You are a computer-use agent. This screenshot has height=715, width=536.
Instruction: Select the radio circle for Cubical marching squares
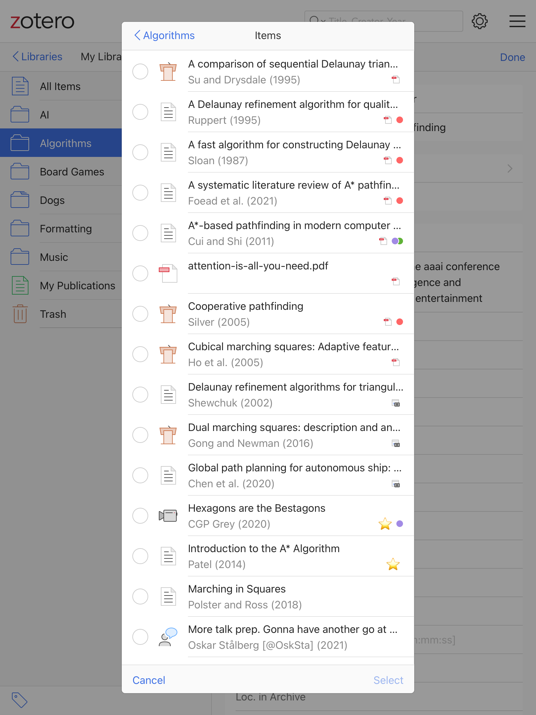coord(140,354)
